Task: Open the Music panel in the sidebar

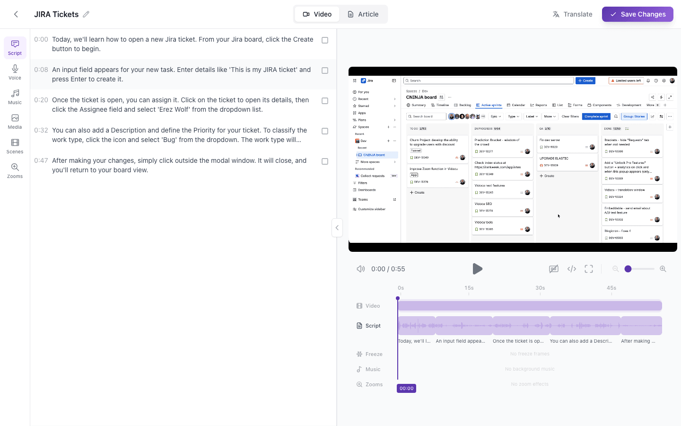Action: click(x=15, y=97)
